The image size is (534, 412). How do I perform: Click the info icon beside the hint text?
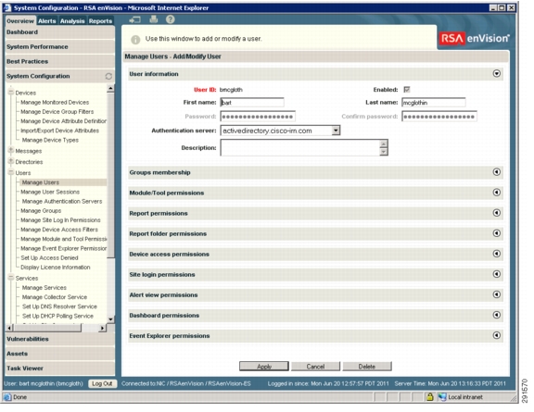135,40
